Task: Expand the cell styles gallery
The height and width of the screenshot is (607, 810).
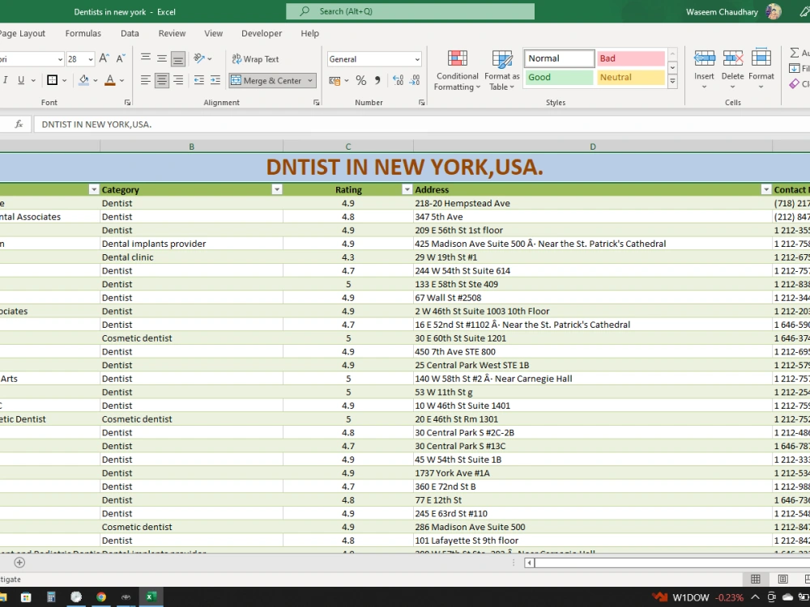Action: (x=672, y=81)
